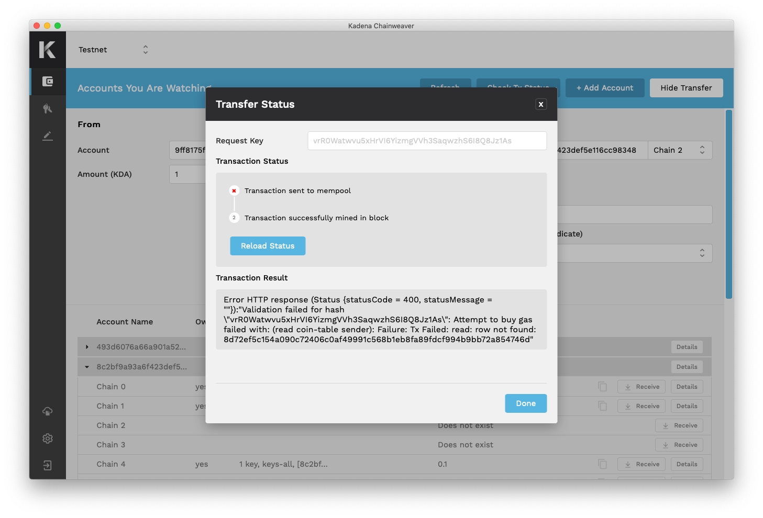Expand the 493d6076a66a901a52... account row

pos(87,347)
